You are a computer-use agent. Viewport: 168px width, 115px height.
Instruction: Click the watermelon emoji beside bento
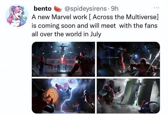[x=58, y=9]
